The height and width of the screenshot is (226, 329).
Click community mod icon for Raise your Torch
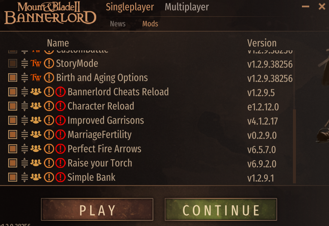(36, 163)
